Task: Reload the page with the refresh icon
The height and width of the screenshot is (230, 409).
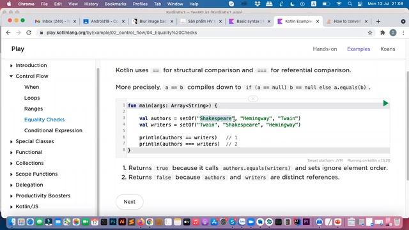Action: point(29,33)
